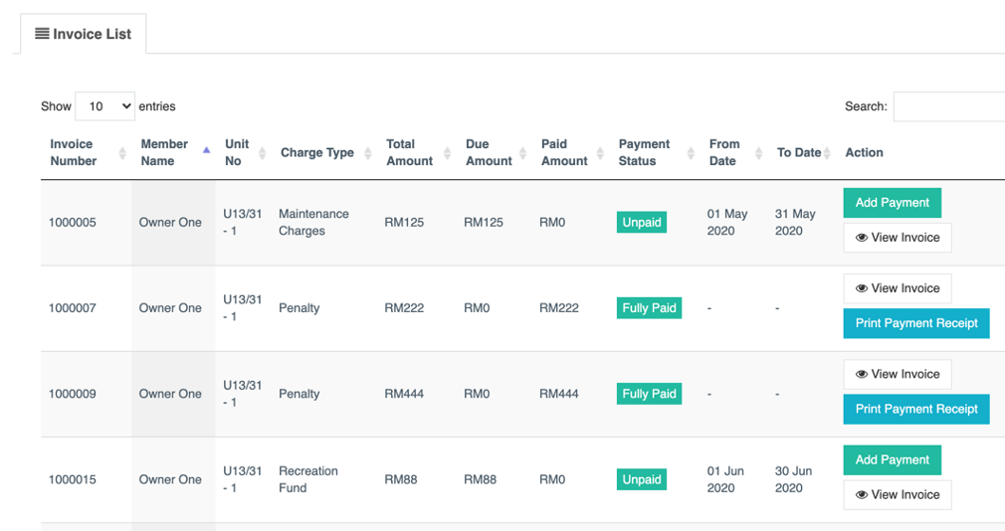Viewport: 1005px width, 531px height.
Task: Sort by Due Amount column arrows
Action: pos(523,153)
